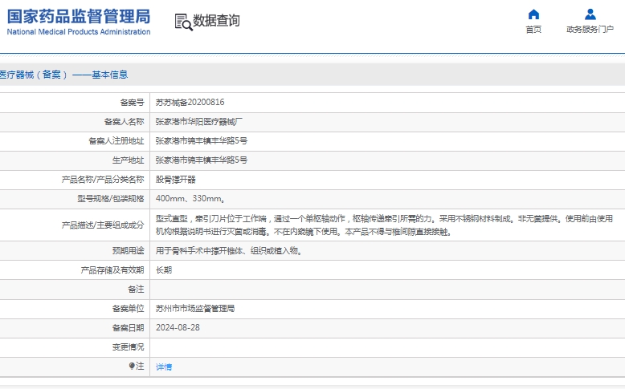Click the bullet icon beside 注
Image resolution: width=625 pixels, height=389 pixels.
pos(132,366)
